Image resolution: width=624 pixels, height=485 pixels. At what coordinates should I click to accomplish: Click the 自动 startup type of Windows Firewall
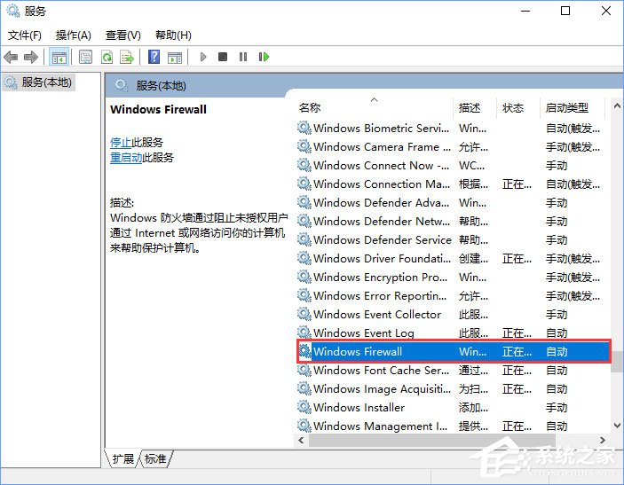click(x=557, y=352)
